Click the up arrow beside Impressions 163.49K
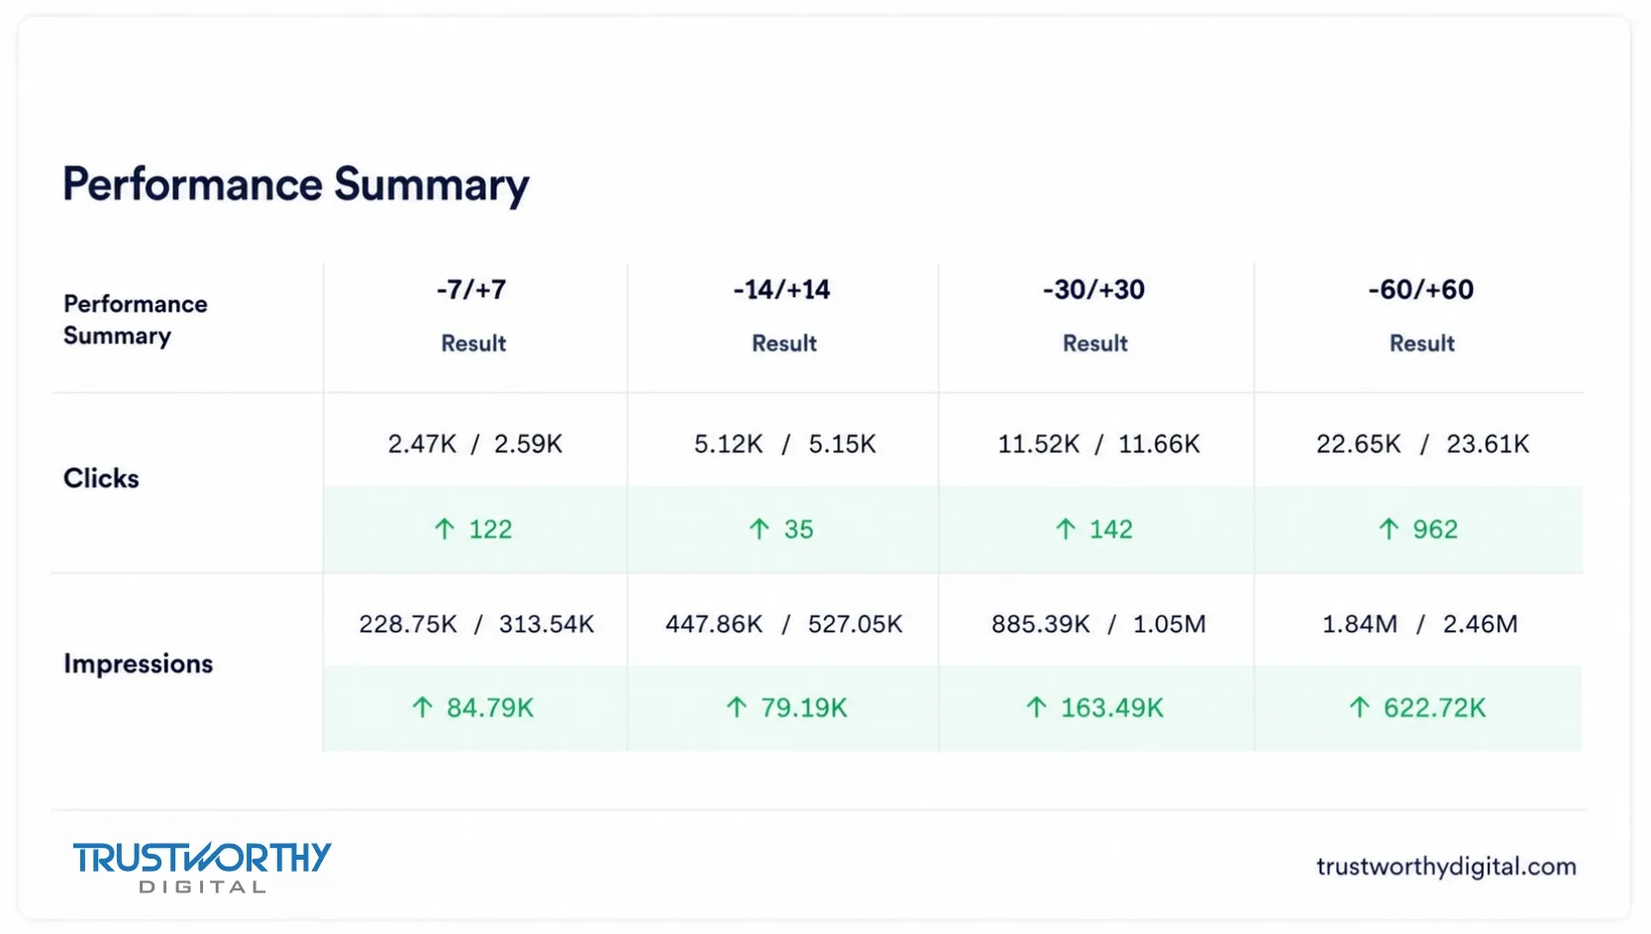The image size is (1651, 934). point(1037,707)
